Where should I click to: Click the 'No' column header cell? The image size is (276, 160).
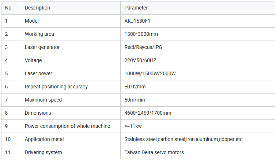click(8, 8)
